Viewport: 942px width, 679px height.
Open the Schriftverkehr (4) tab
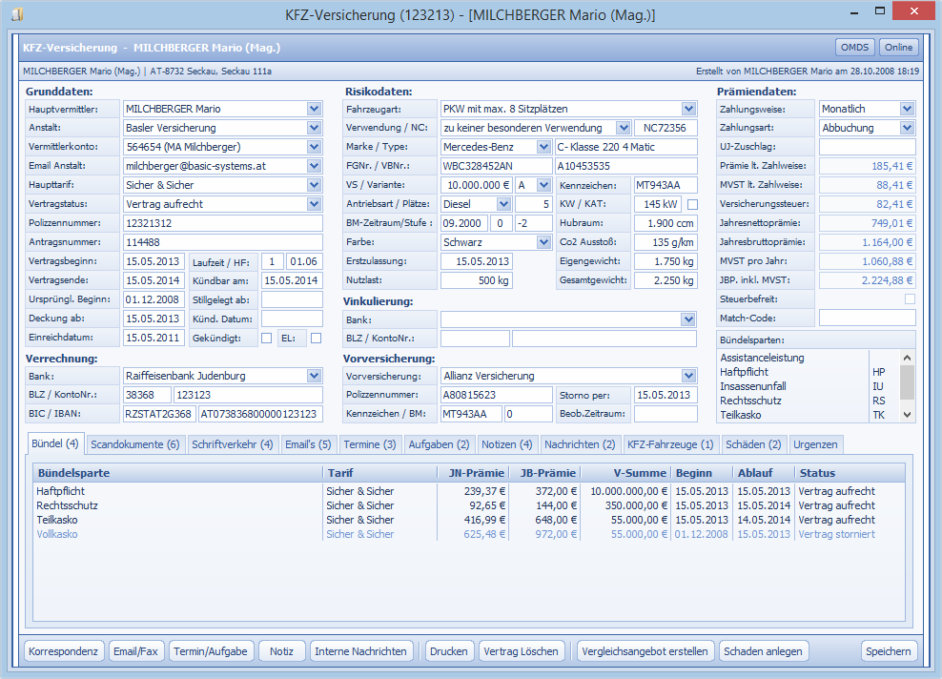(x=233, y=444)
